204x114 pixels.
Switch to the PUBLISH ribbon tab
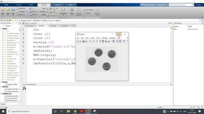(58, 5)
